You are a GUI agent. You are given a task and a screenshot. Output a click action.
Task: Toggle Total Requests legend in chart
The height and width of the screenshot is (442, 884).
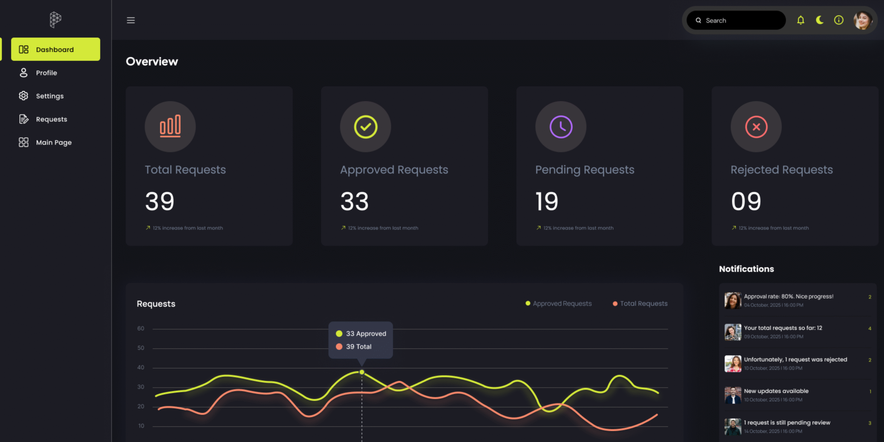(x=640, y=304)
